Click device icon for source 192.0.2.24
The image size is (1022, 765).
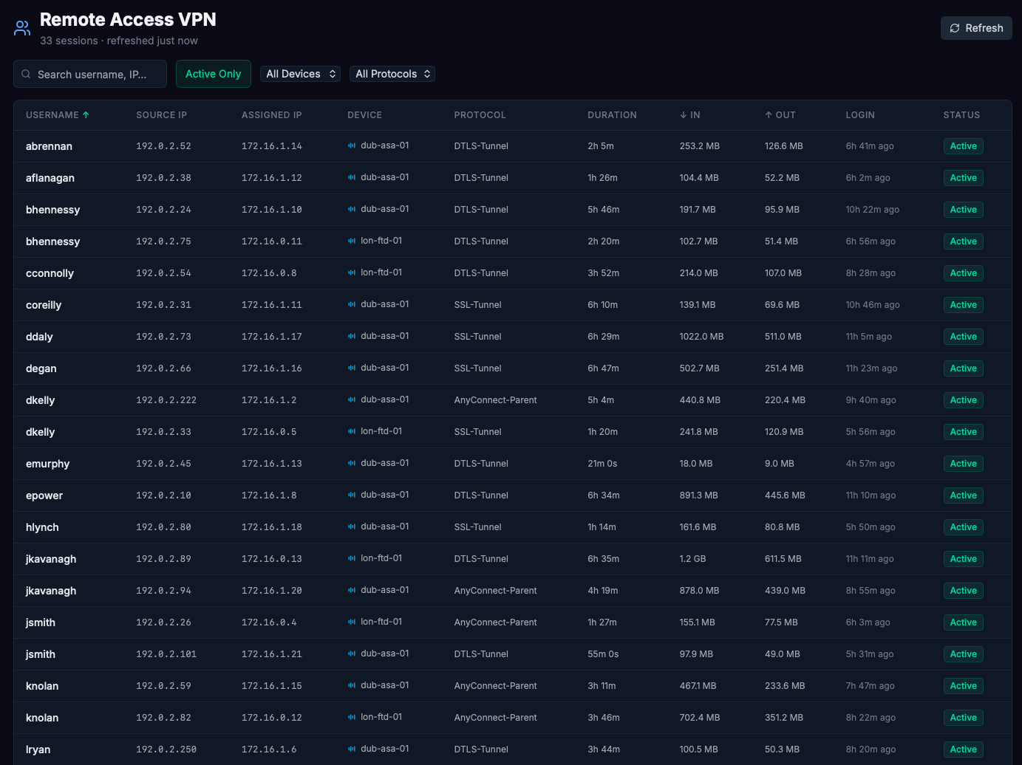click(x=352, y=209)
